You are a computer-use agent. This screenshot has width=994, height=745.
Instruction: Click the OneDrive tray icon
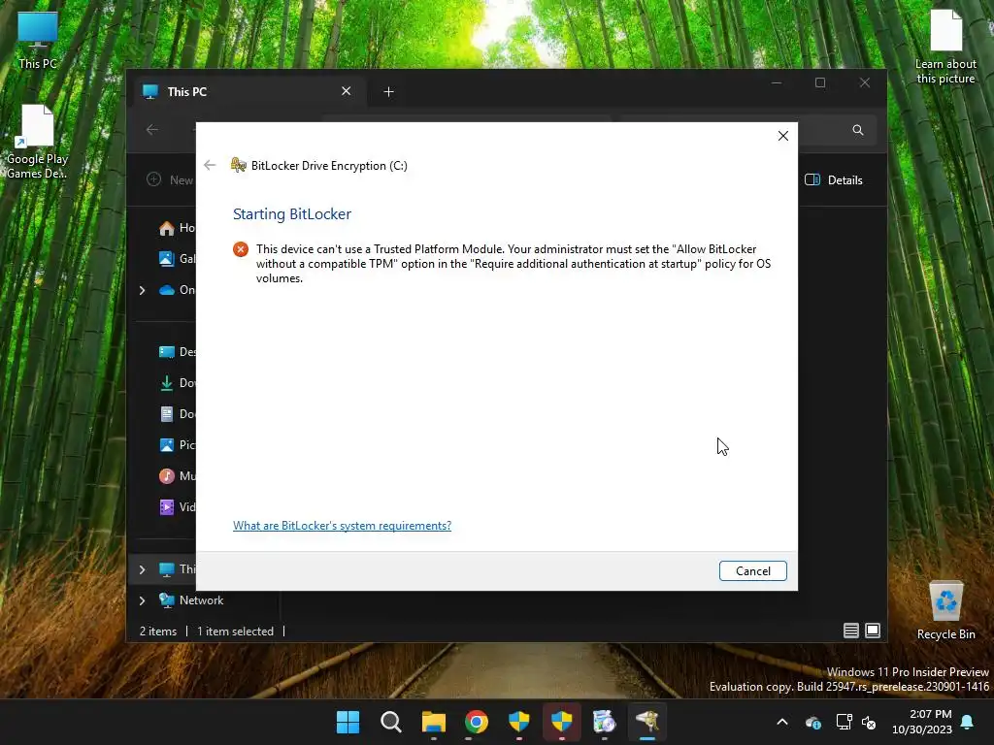(813, 722)
